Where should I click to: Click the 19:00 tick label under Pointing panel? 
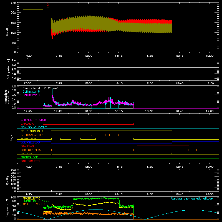click(210, 56)
